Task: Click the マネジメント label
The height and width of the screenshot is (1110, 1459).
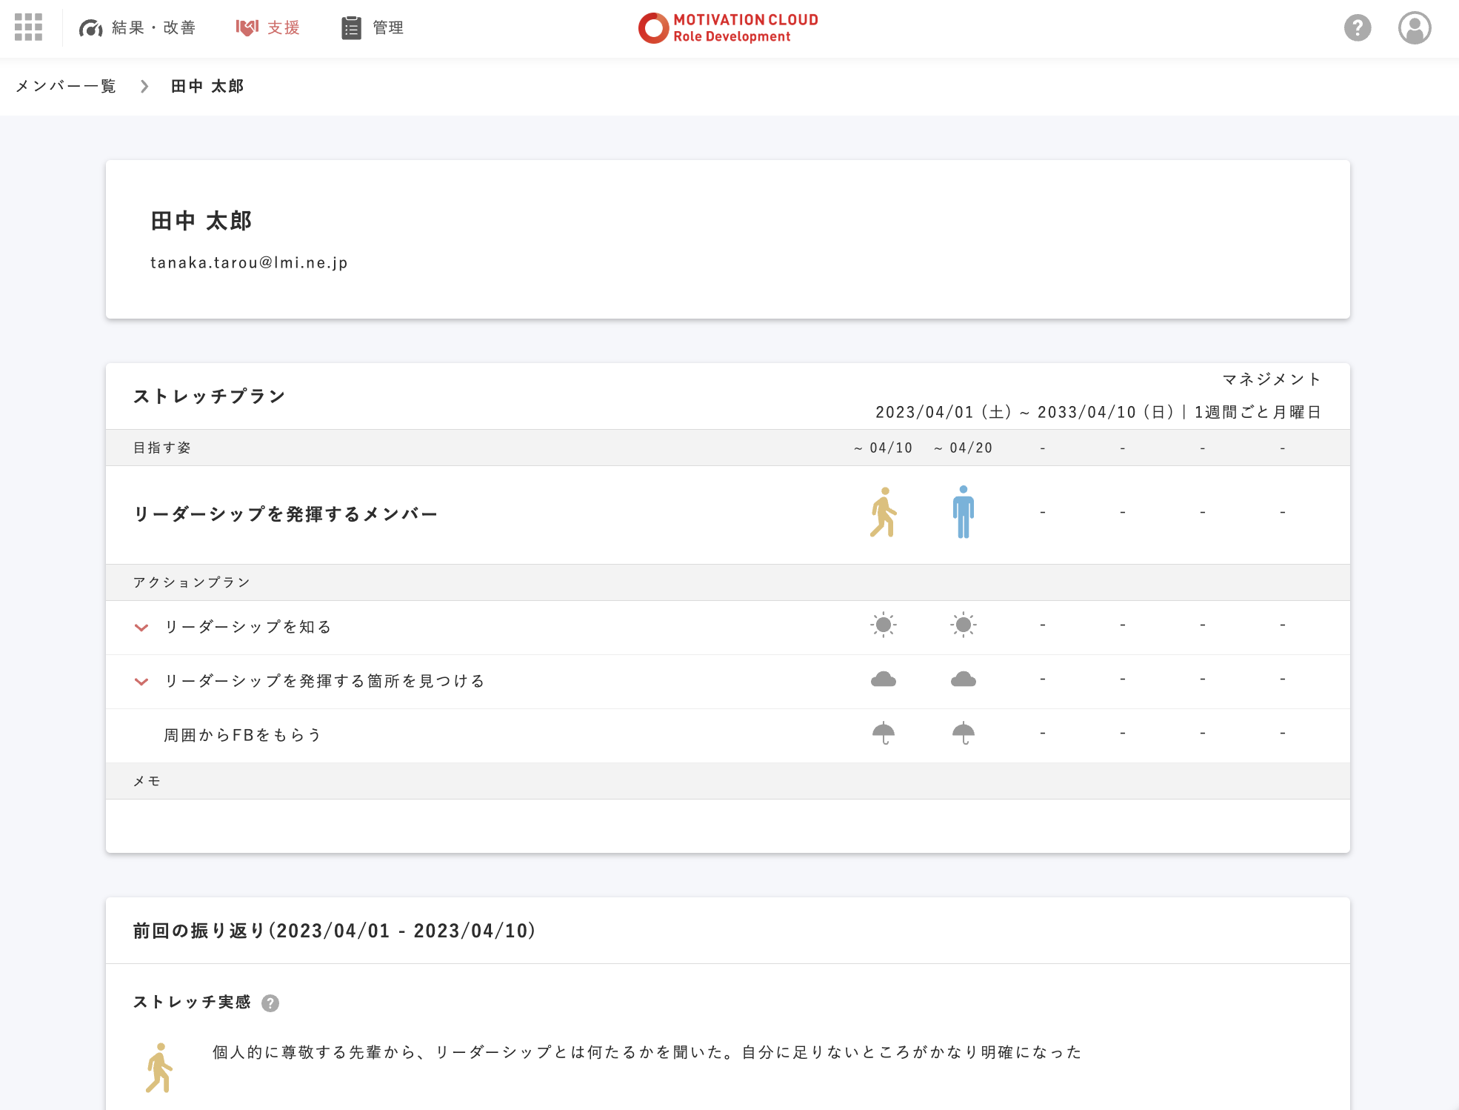Action: 1272,379
